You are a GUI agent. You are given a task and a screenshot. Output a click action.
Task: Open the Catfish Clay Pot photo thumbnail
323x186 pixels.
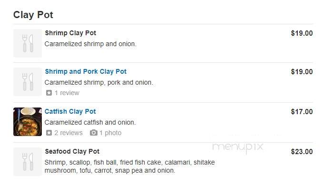pyautogui.click(x=28, y=122)
